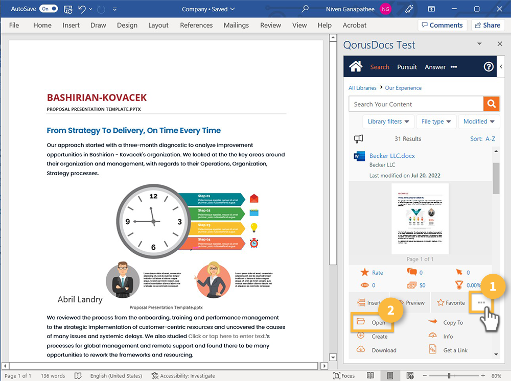Click the Rate star icon

(365, 272)
